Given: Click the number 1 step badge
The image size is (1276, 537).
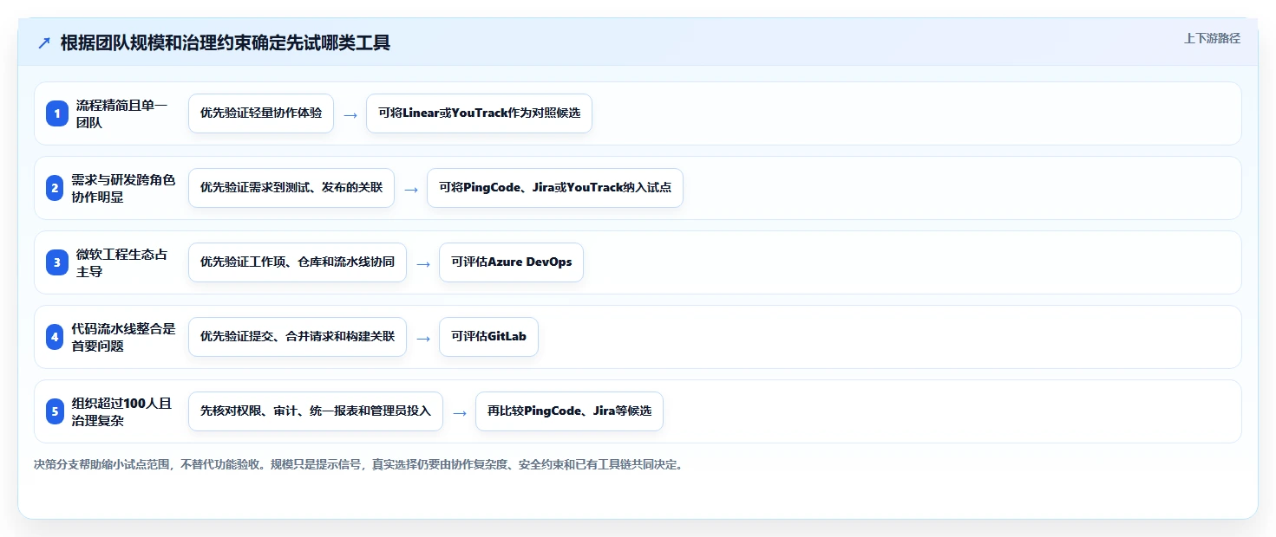Looking at the screenshot, I should point(56,113).
